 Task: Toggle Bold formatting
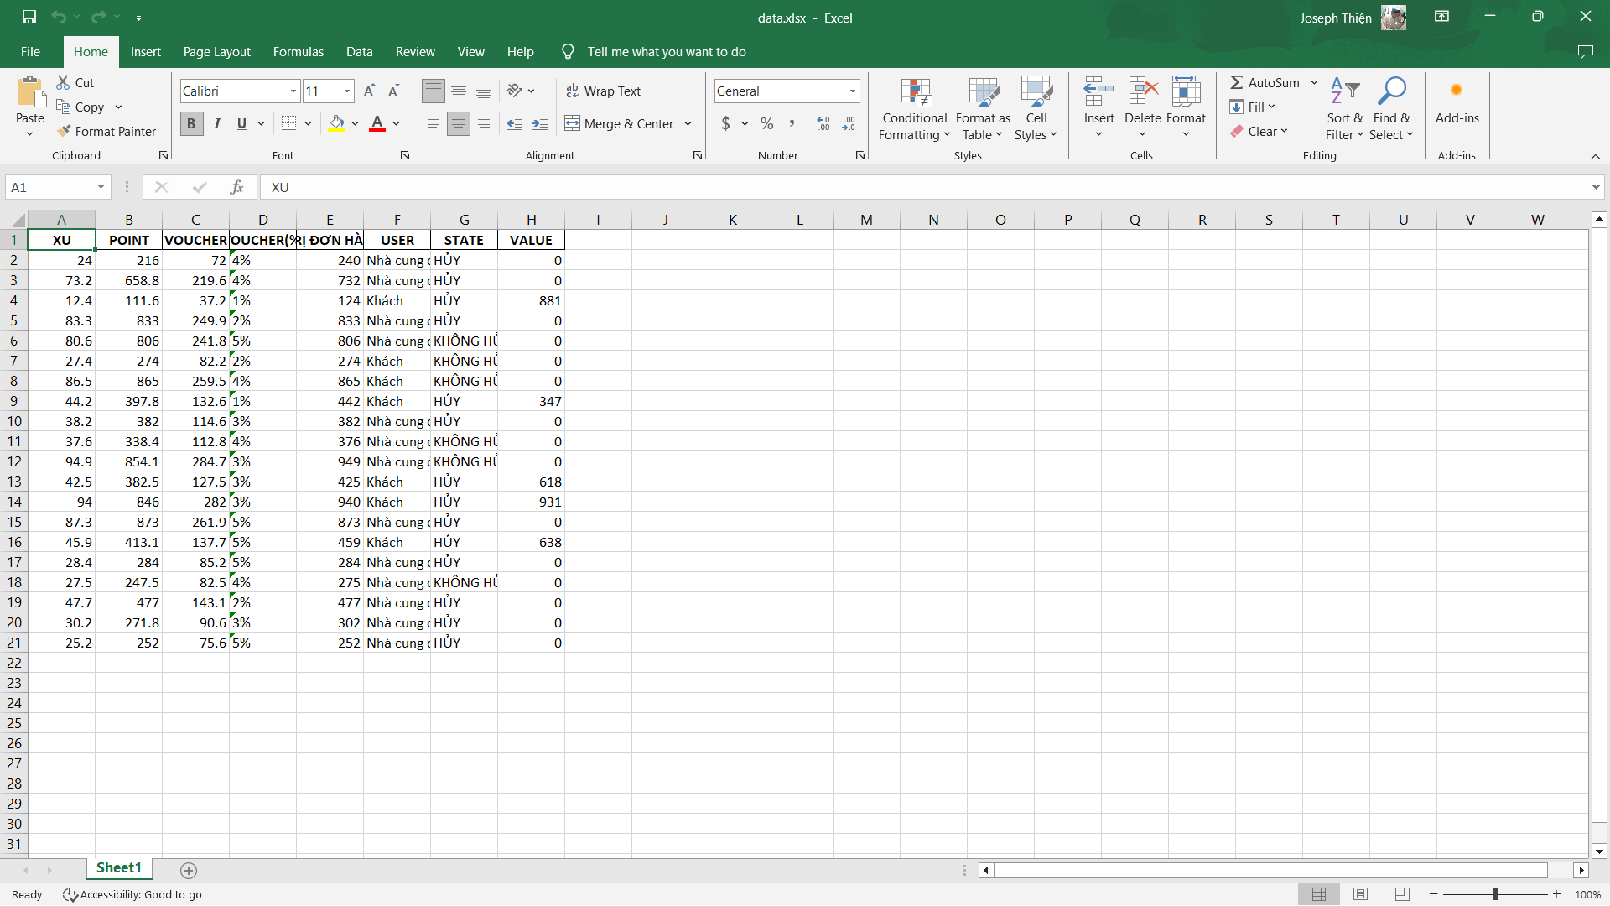pos(191,124)
